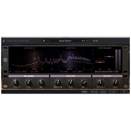Click the EXCITER section header
Viewport: 131px width, 131px height.
pos(71,76)
